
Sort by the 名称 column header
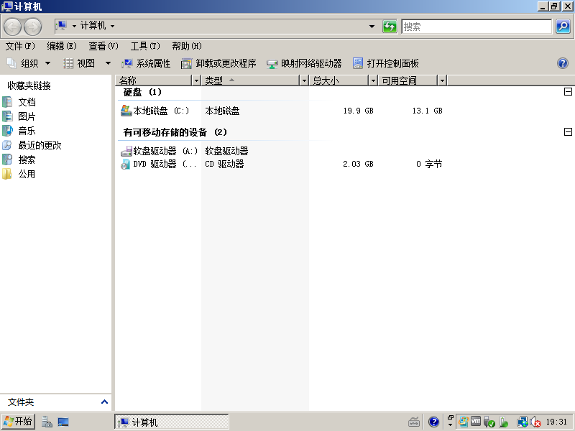point(154,80)
